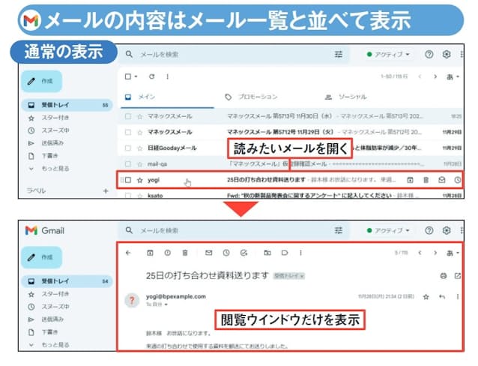Viewport: 478px width, 366px height.
Task: Open More menu beside refresh icon
Action: click(x=167, y=76)
